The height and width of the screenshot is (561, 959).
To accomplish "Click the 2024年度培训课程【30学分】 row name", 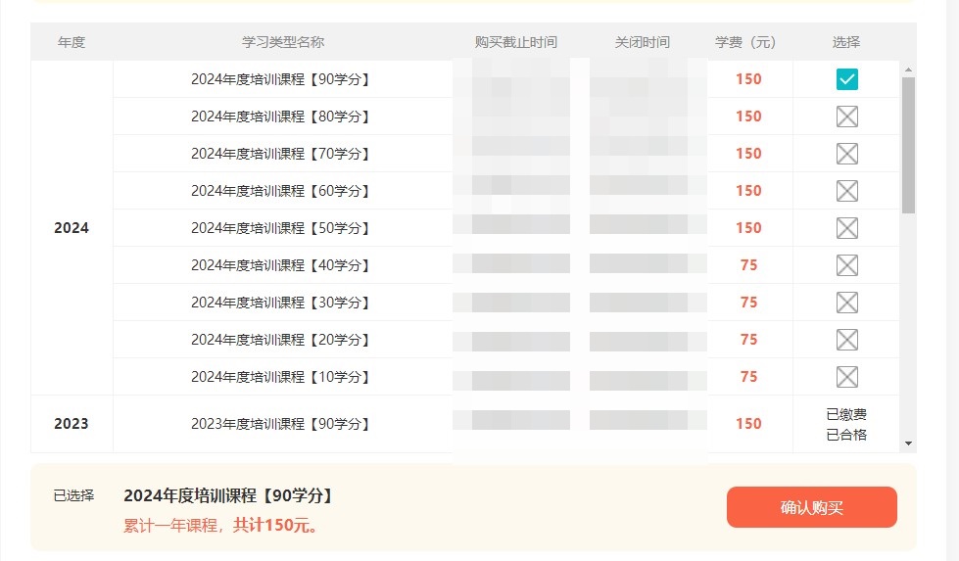I will pos(282,303).
